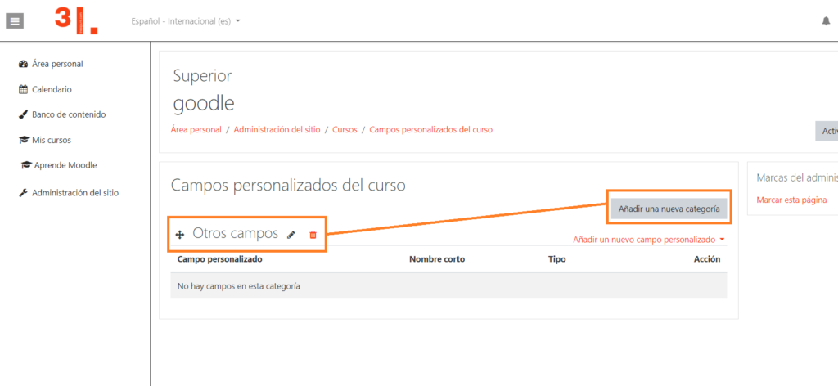Edit the Otros campos category name
The image size is (838, 386).
(x=291, y=235)
